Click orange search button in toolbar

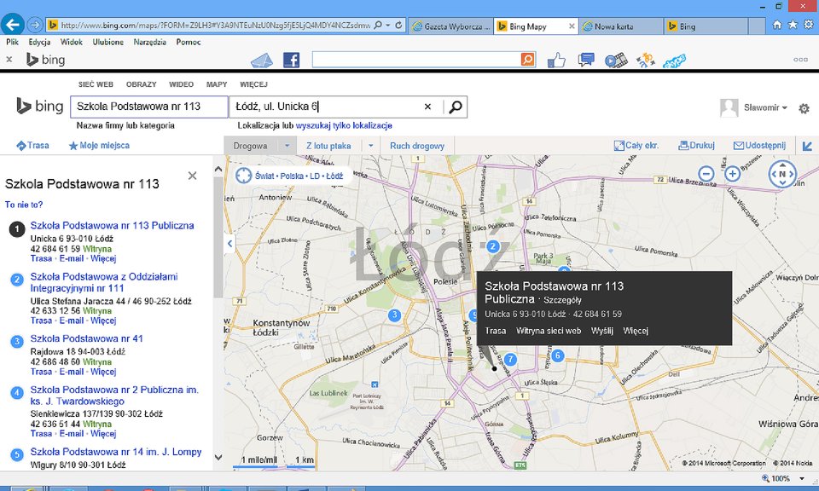pos(527,60)
